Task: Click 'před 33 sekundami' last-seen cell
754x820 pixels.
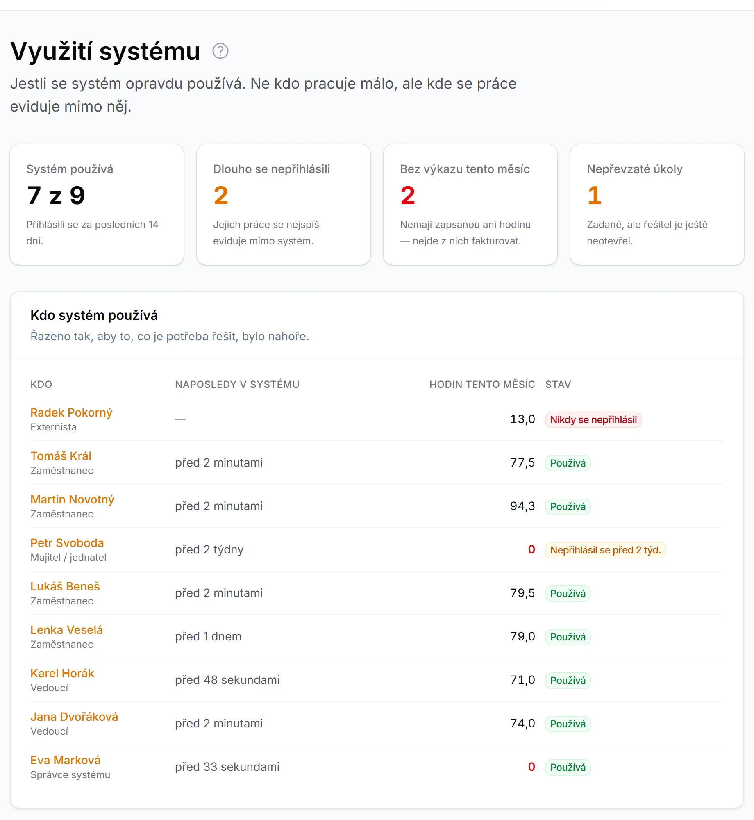Action: tap(227, 767)
